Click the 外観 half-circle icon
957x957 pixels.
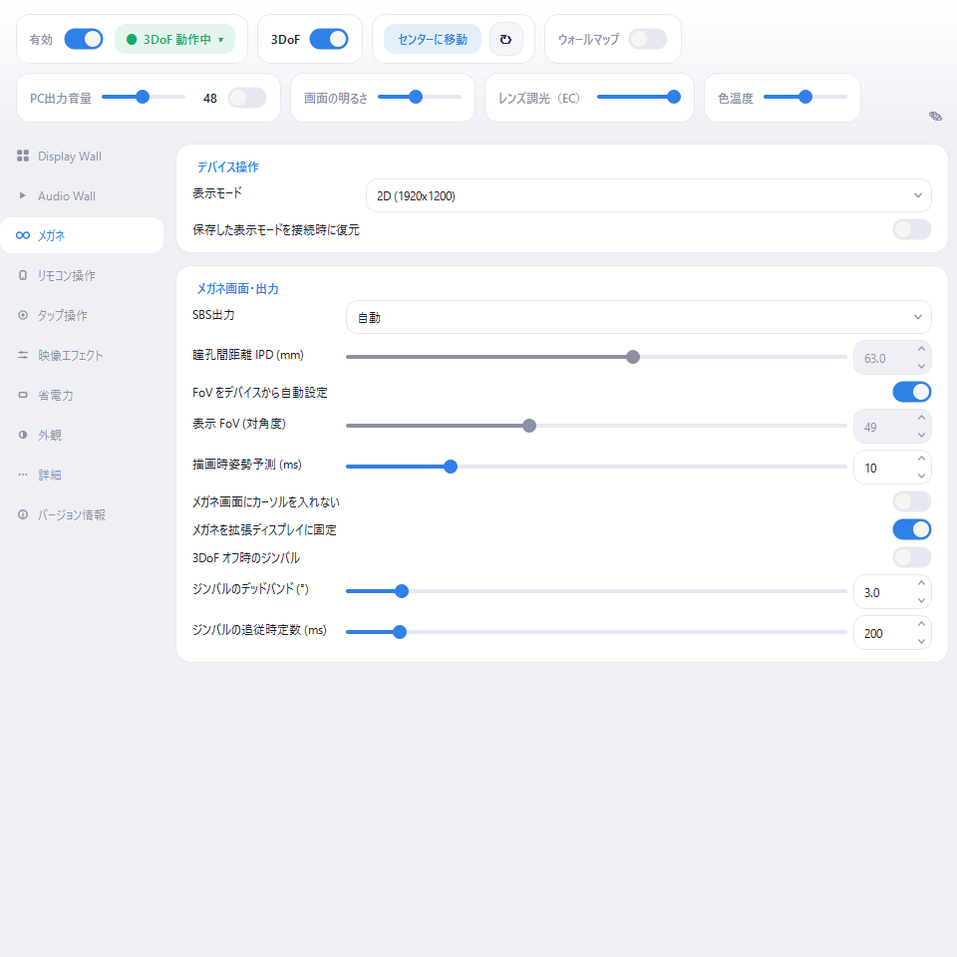(23, 436)
